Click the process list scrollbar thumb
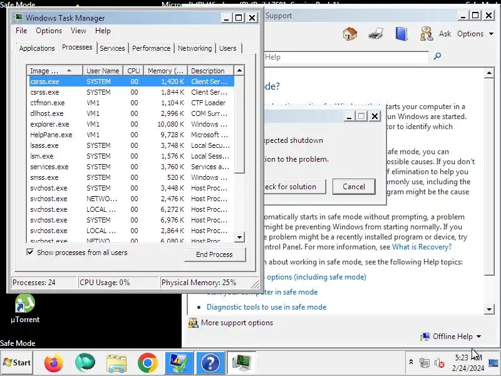 [239, 124]
